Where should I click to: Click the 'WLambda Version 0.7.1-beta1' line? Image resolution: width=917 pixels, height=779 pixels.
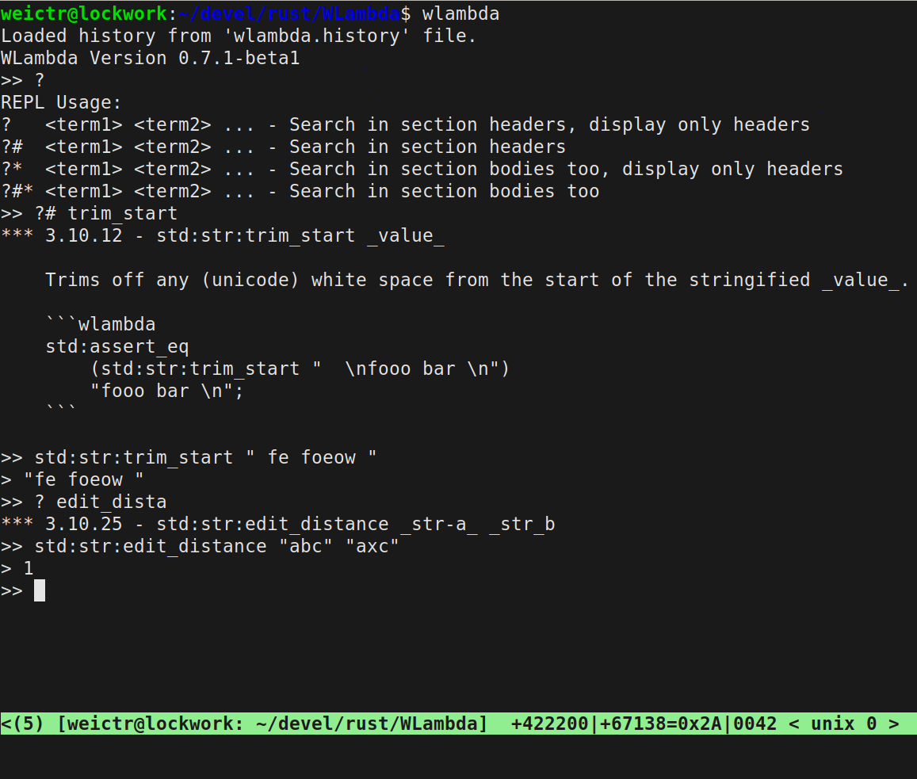[x=151, y=58]
